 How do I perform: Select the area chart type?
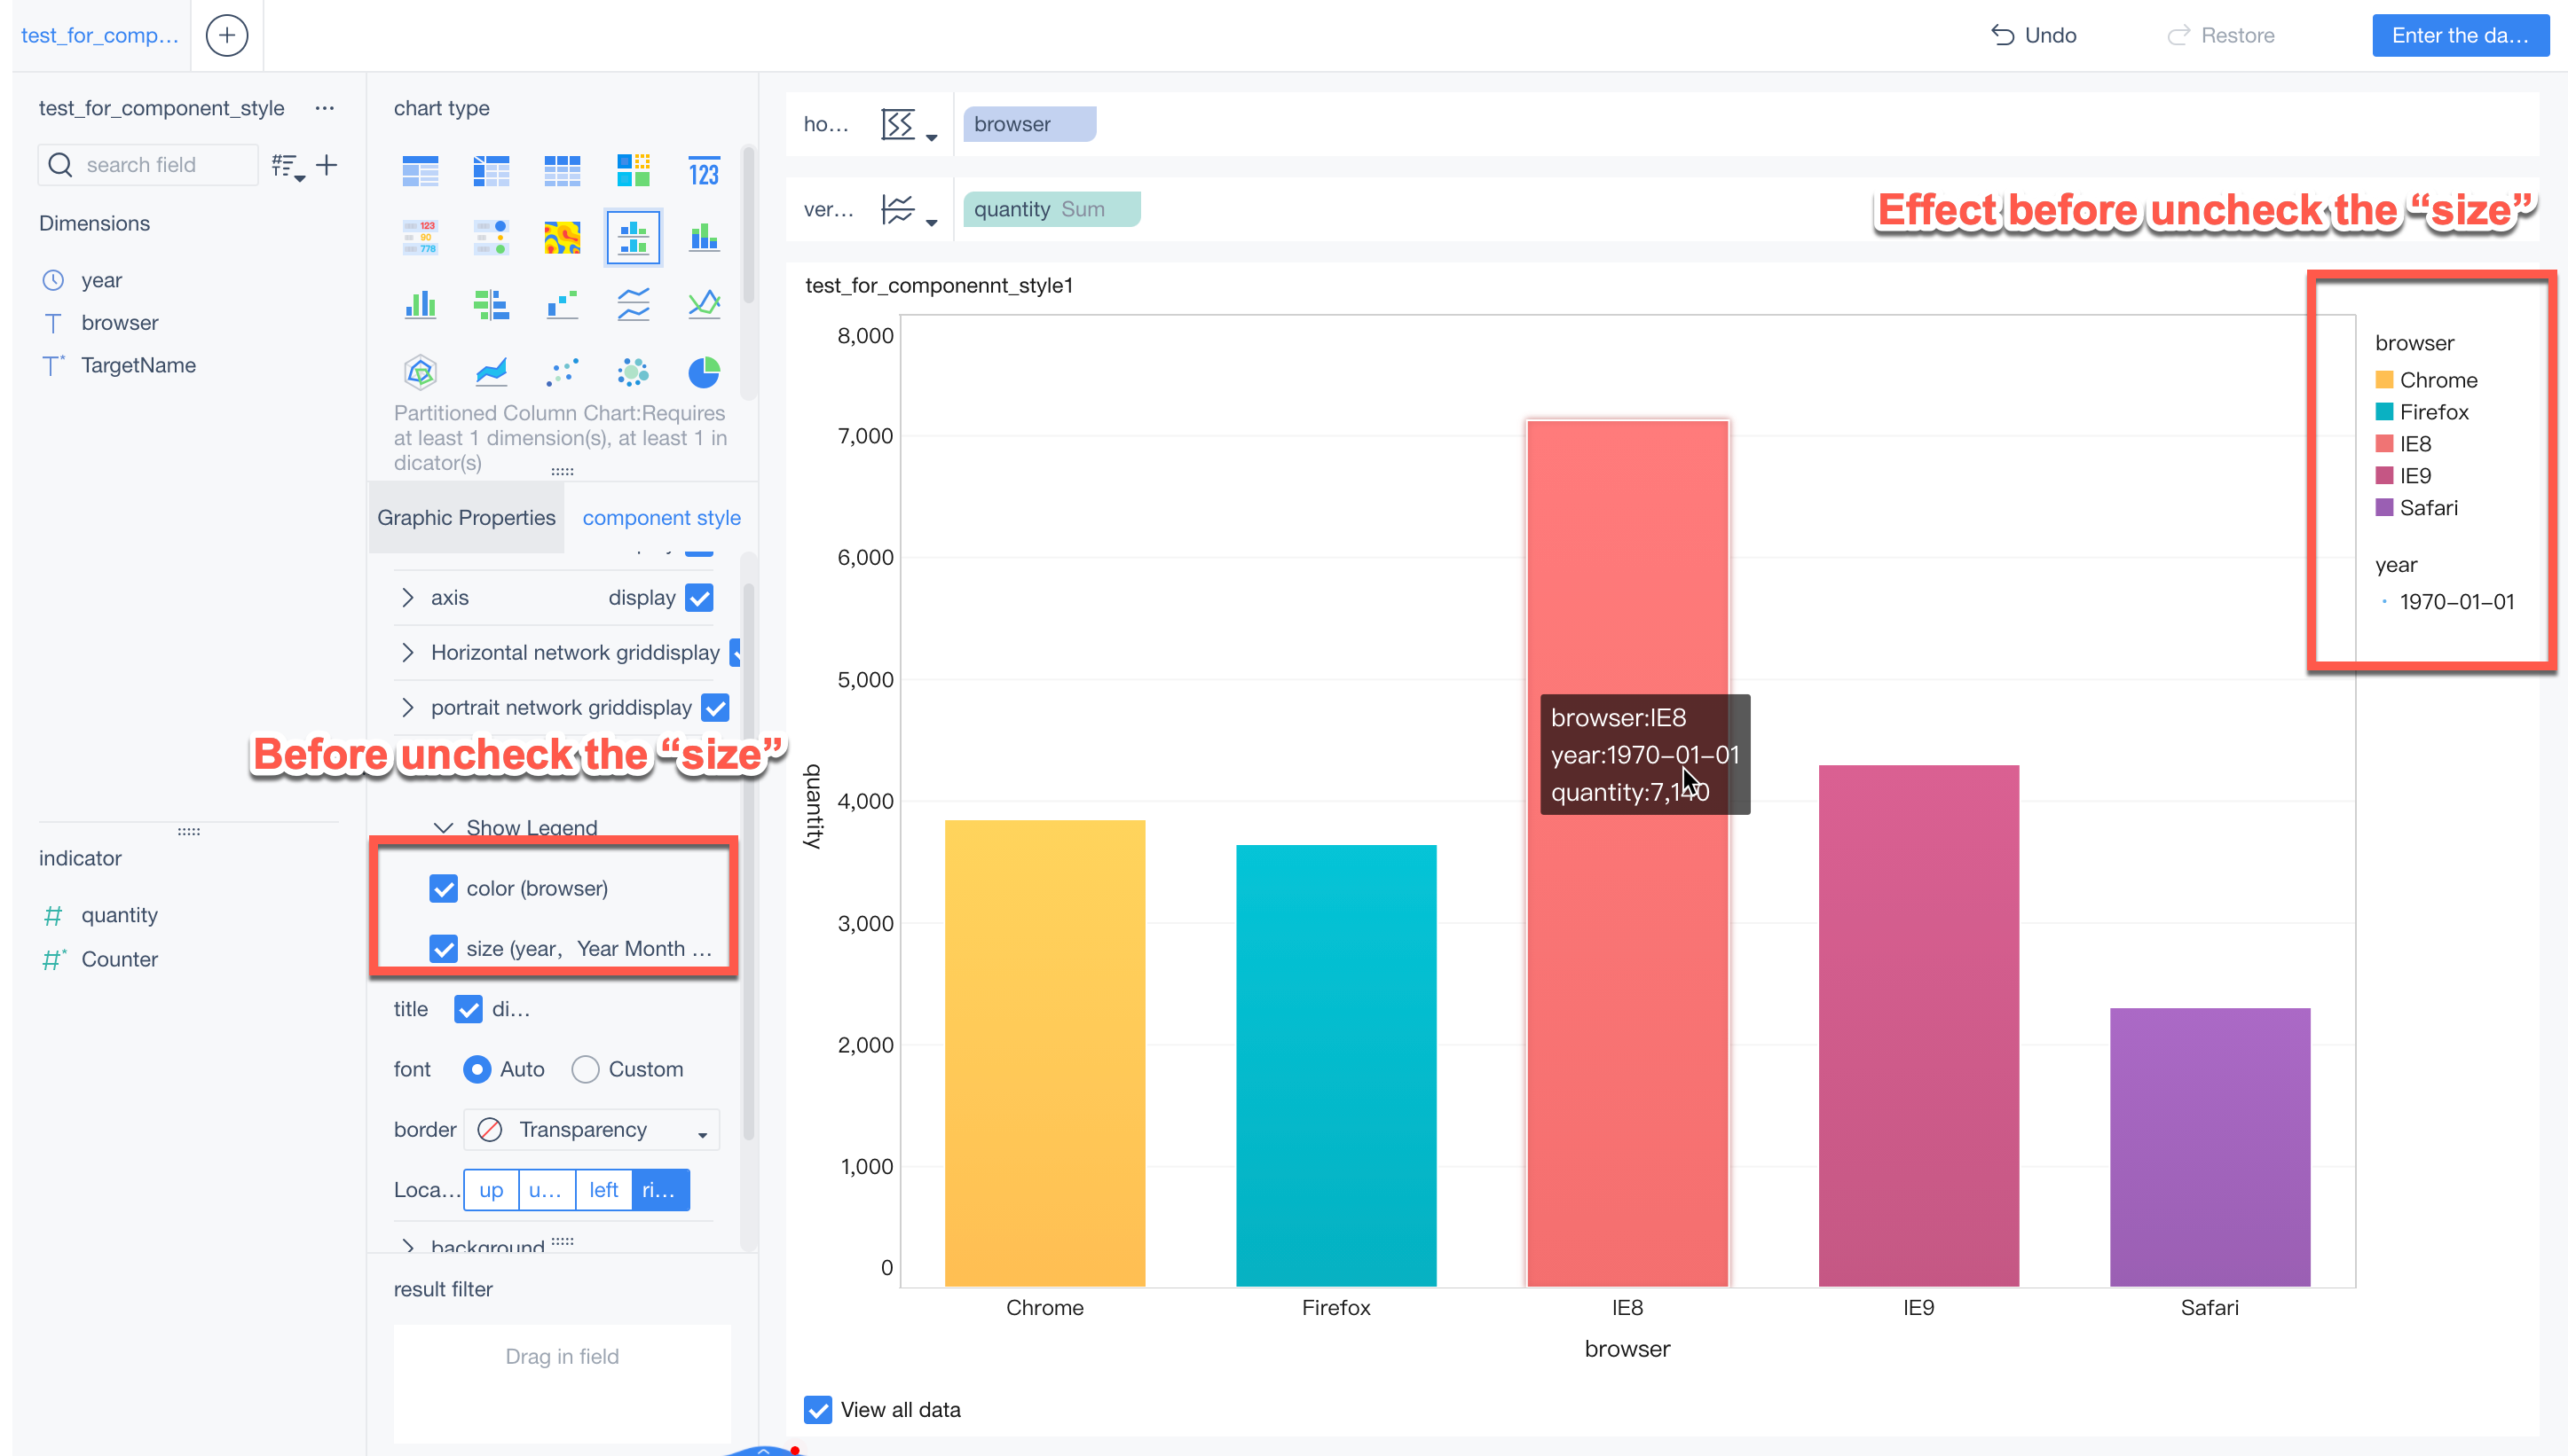492,372
